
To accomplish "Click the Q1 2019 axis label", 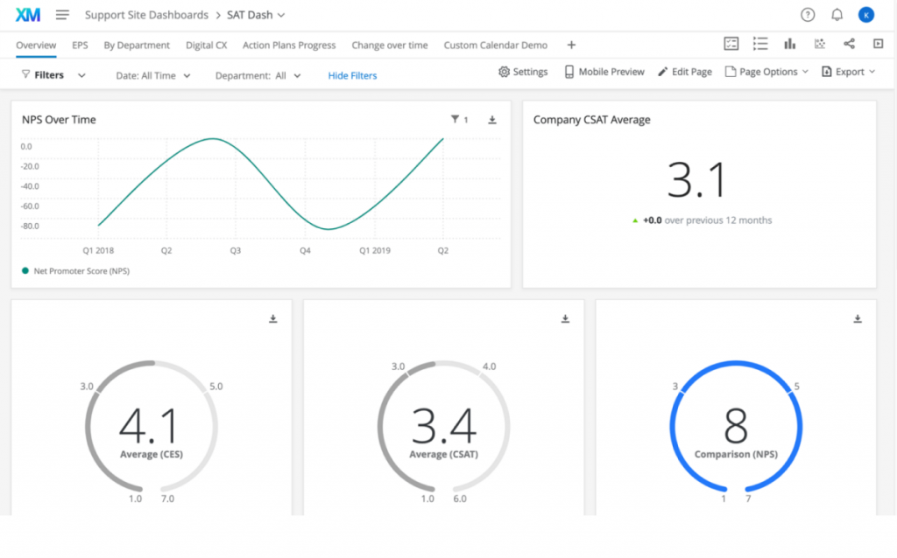I will 375,251.
